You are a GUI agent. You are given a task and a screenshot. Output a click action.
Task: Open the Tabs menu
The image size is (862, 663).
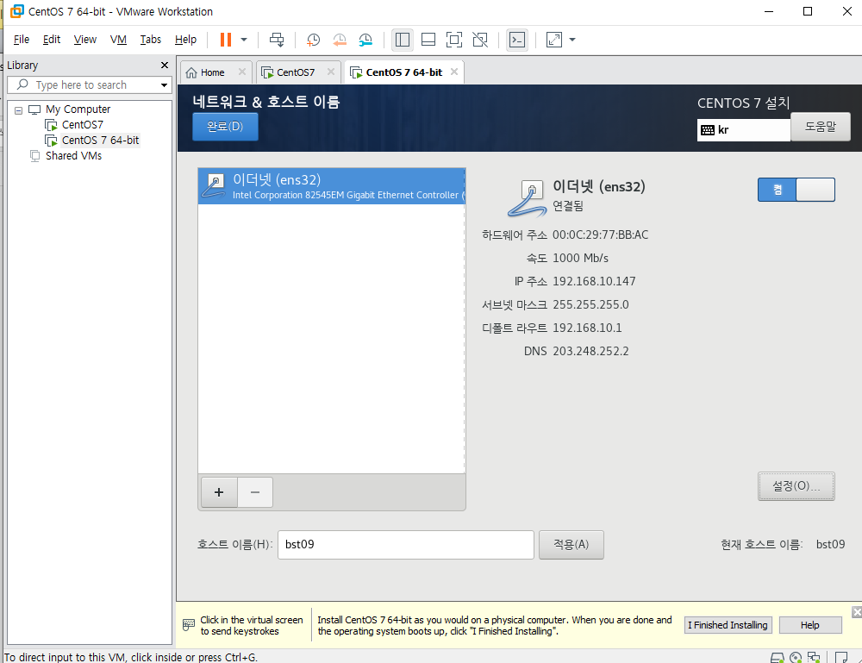[x=151, y=40]
